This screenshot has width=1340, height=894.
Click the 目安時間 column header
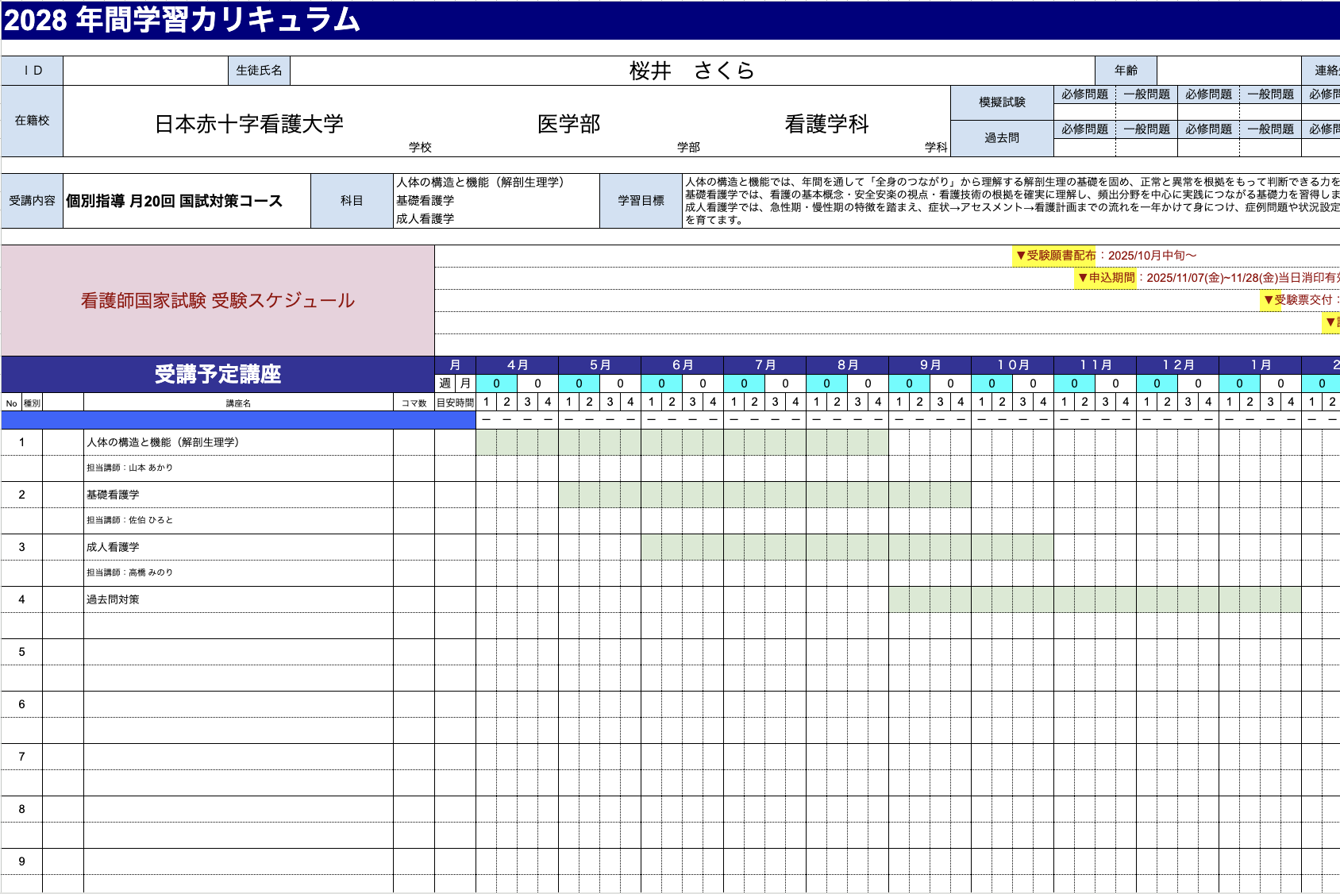(x=455, y=403)
